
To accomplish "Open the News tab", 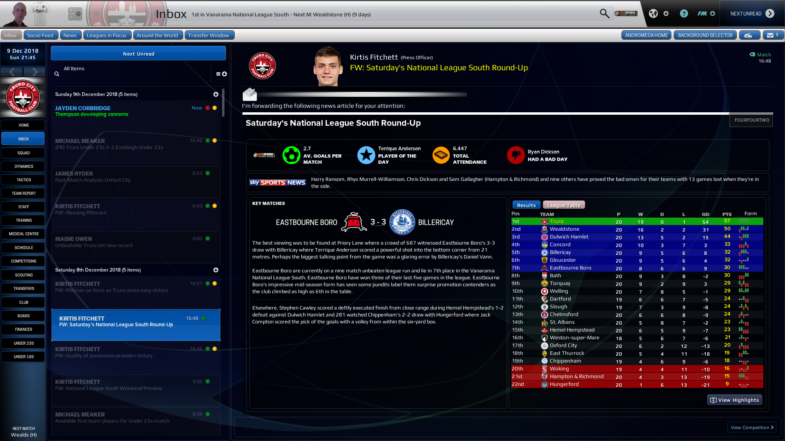I will point(70,35).
